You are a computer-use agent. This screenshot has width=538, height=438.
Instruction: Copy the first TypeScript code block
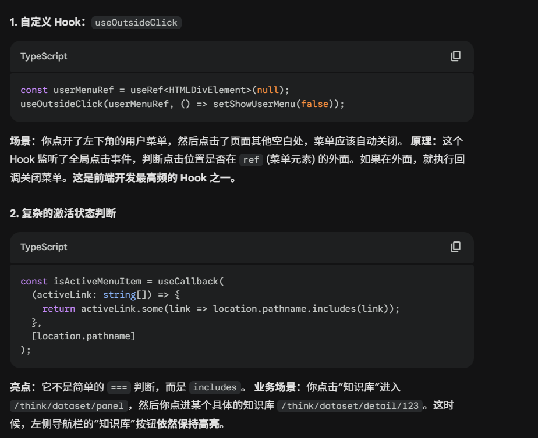(455, 56)
